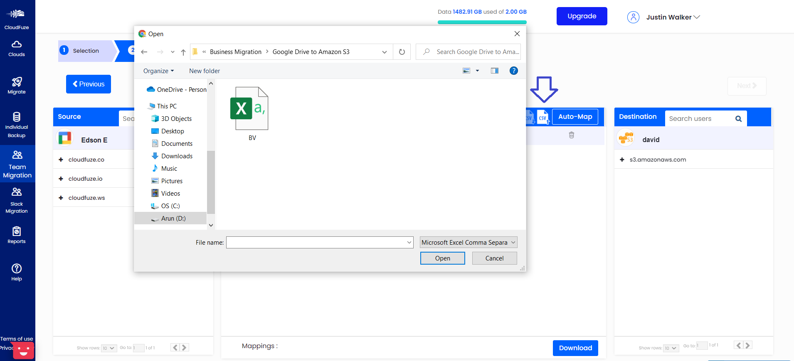Click the Terms of use link
The width and height of the screenshot is (794, 361).
(x=17, y=339)
